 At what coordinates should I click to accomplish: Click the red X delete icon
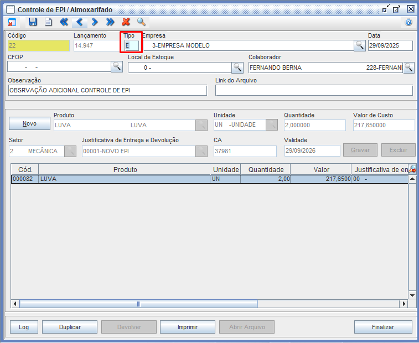(x=126, y=22)
